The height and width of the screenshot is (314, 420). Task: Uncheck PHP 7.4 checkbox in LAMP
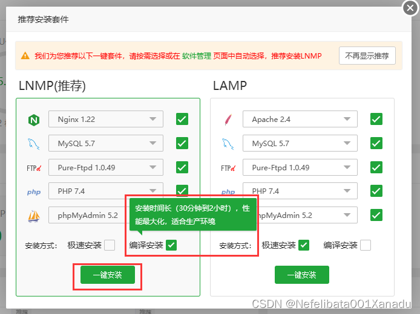pos(376,191)
